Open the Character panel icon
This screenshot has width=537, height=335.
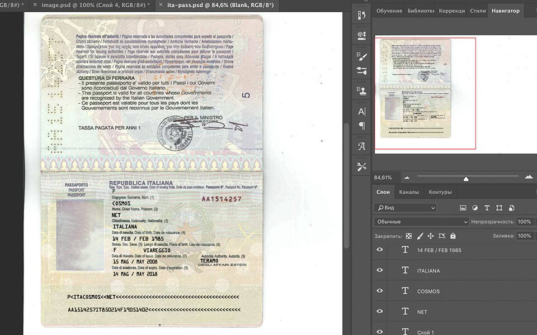pos(362,111)
